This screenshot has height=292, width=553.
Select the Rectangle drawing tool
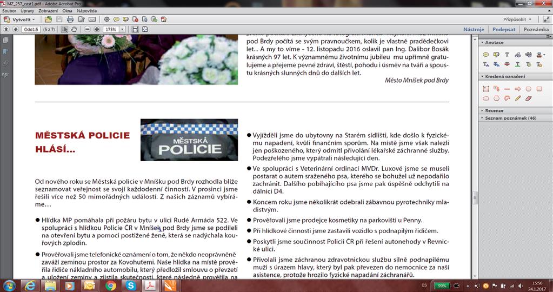coord(539,89)
